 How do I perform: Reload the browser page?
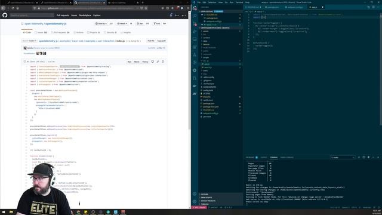(x=13, y=8)
